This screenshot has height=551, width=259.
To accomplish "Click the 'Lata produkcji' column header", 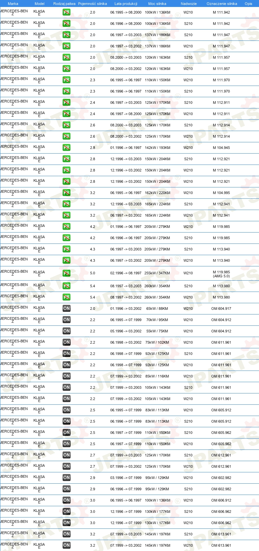I will click(126, 4).
